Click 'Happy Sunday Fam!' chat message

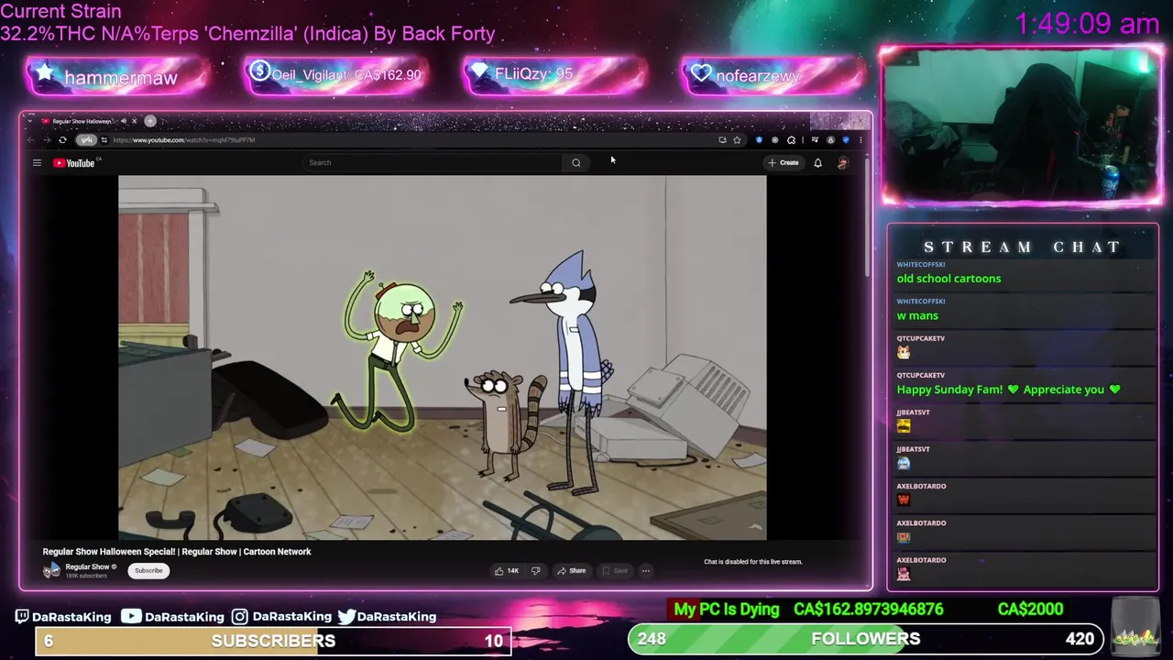pyautogui.click(x=1008, y=390)
